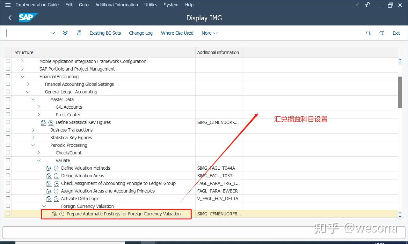
Task: Tick checkbox for SAP Portfolio and Project Management
Action: pyautogui.click(x=8, y=69)
